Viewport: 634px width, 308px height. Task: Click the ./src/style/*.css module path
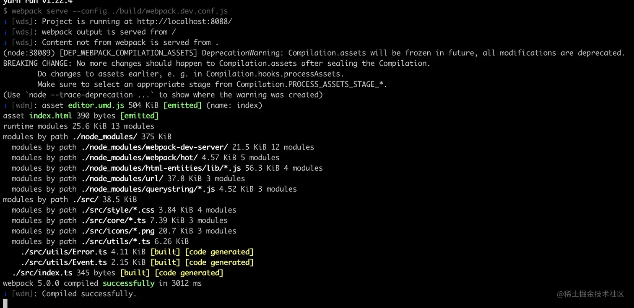[x=118, y=210]
